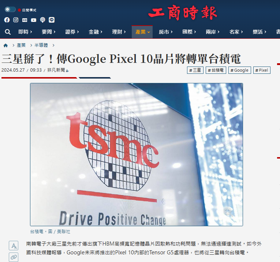Screen dimensions: 280x262
Task: Click the copy link icon
Action: [x=14, y=257]
